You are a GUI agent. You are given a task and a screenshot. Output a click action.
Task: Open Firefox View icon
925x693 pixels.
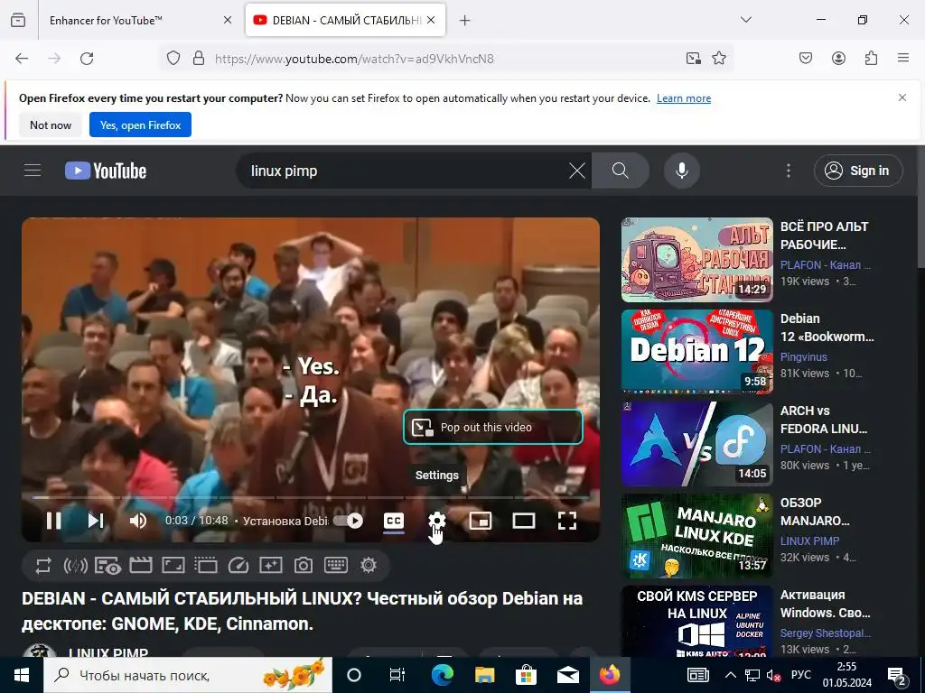pyautogui.click(x=18, y=20)
